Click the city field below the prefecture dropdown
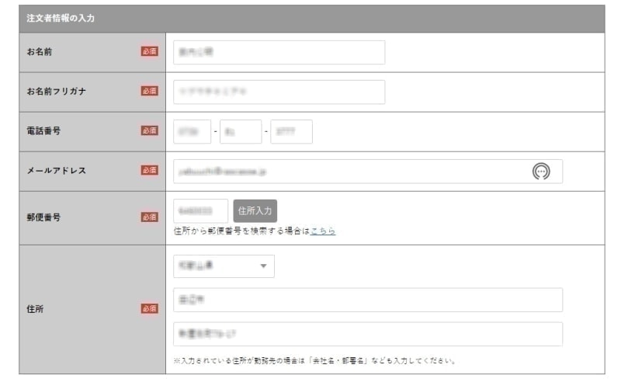This screenshot has width=621, height=389. pos(367,300)
